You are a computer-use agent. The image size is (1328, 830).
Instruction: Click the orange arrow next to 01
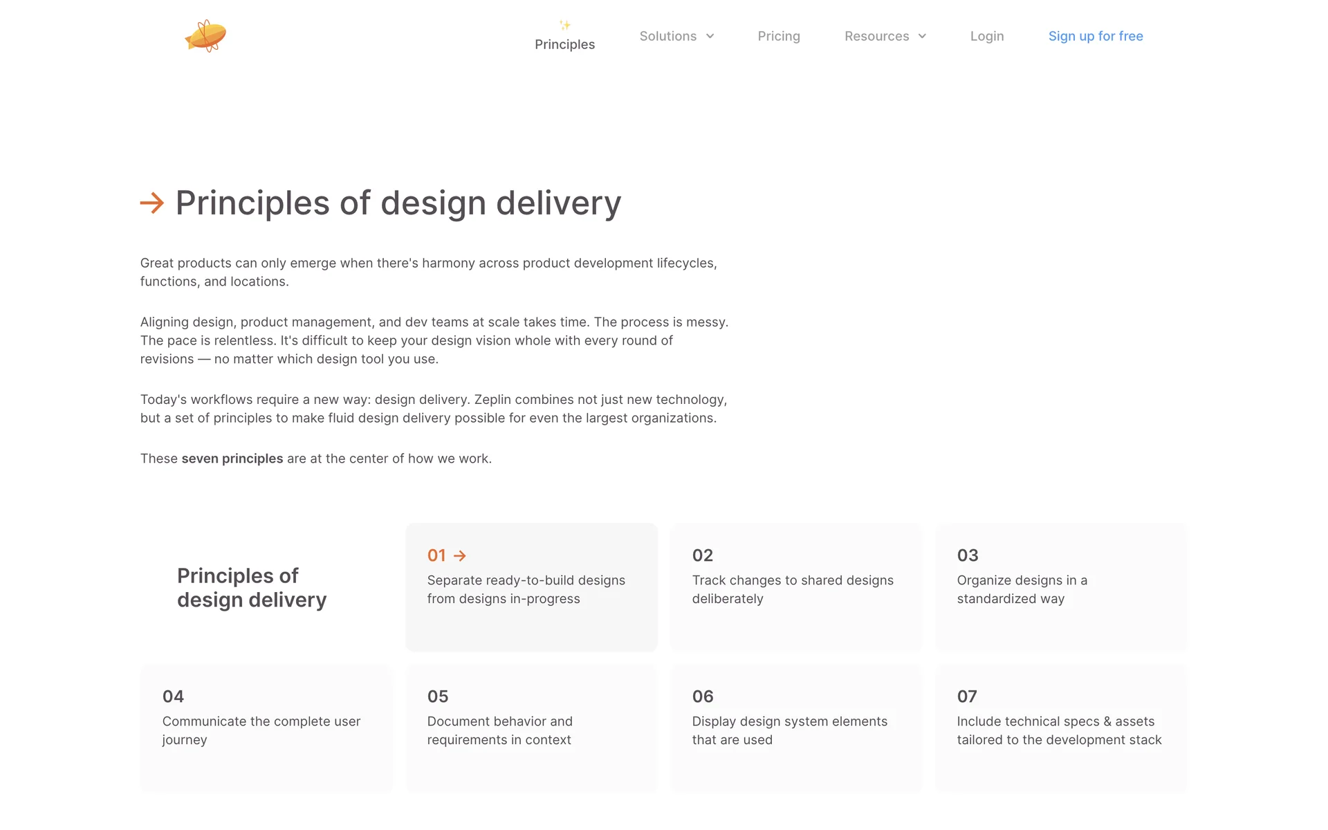pos(460,555)
